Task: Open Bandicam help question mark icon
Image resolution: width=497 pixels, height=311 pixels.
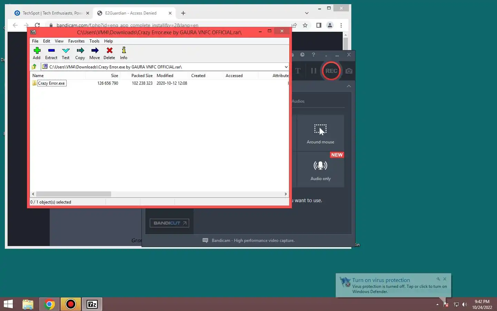Action: click(x=313, y=55)
